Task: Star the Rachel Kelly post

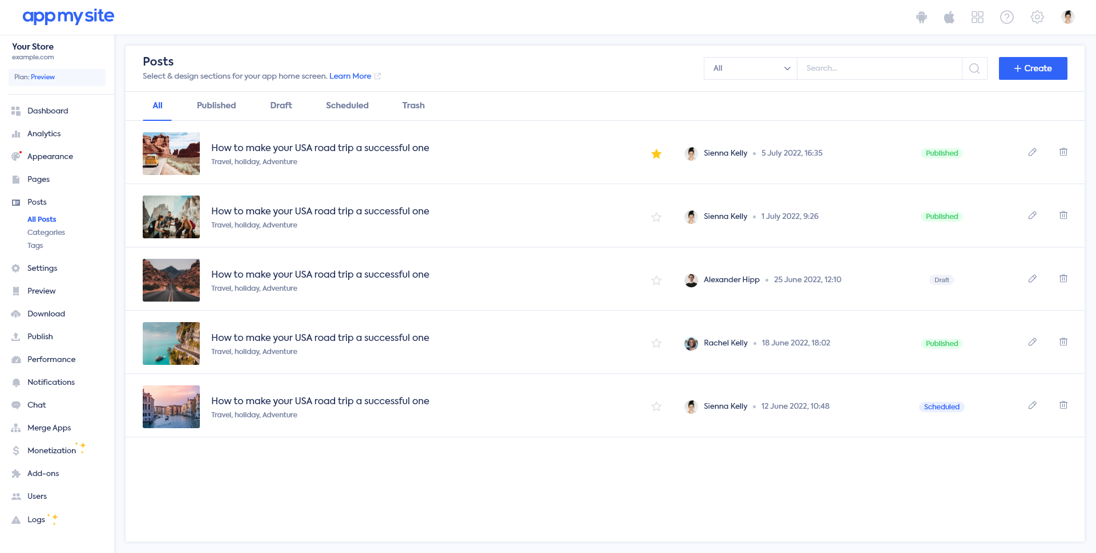Action: pos(656,343)
